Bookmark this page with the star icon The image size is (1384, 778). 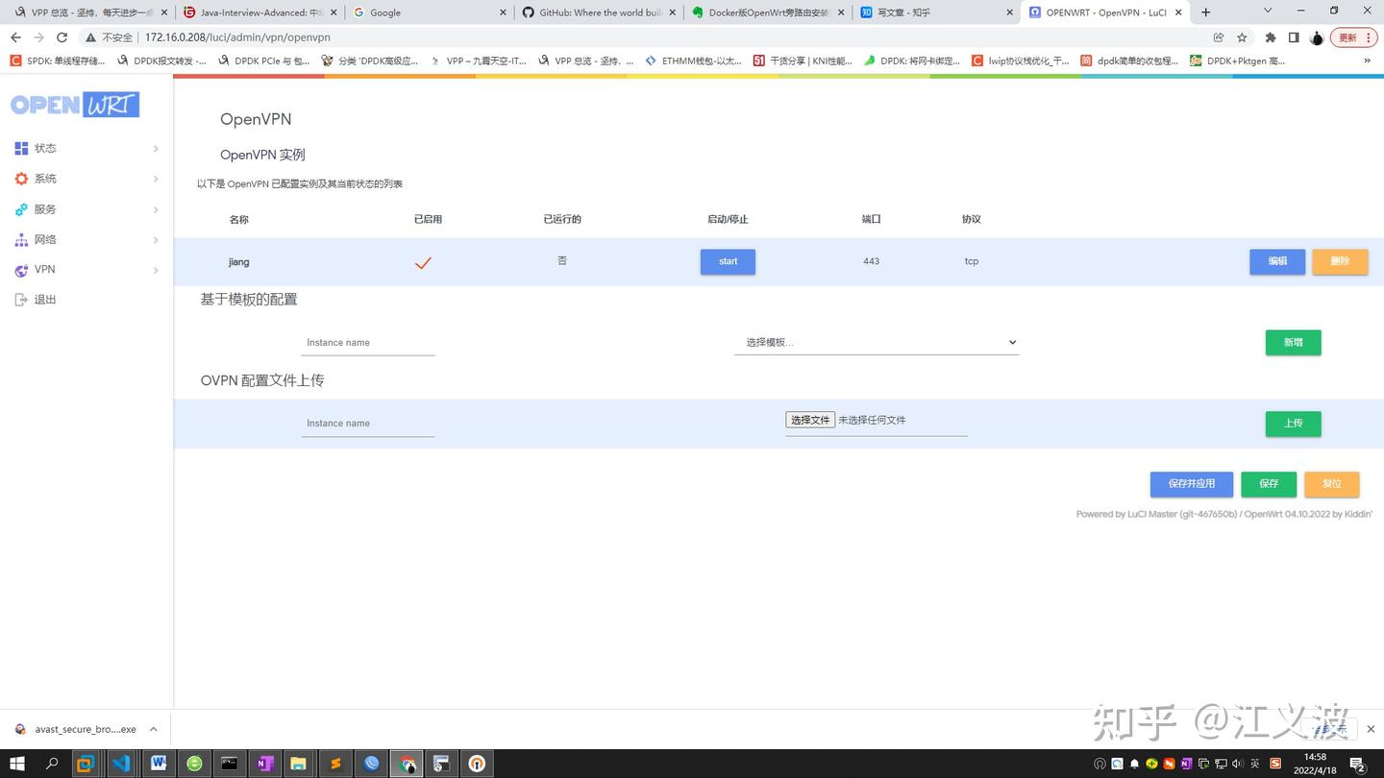(1242, 37)
